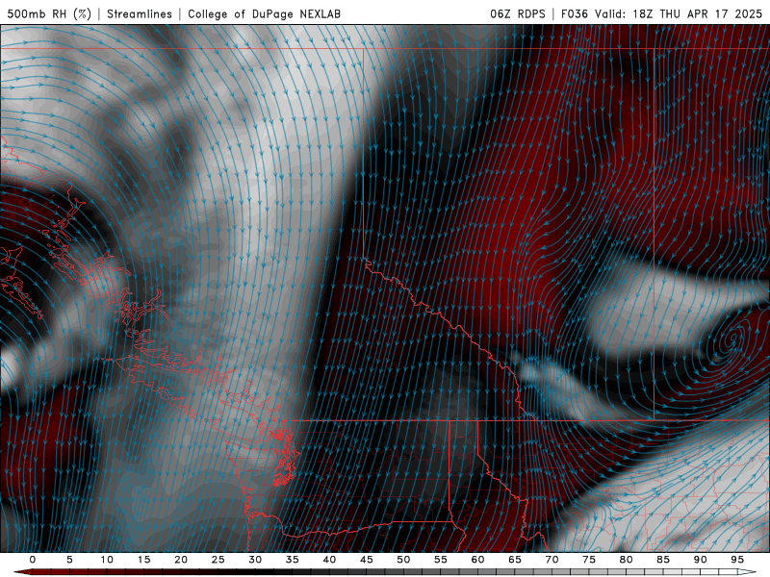Screen dimensions: 770x577
Task: Click the 70 label on the color scale
Action: [x=552, y=560]
